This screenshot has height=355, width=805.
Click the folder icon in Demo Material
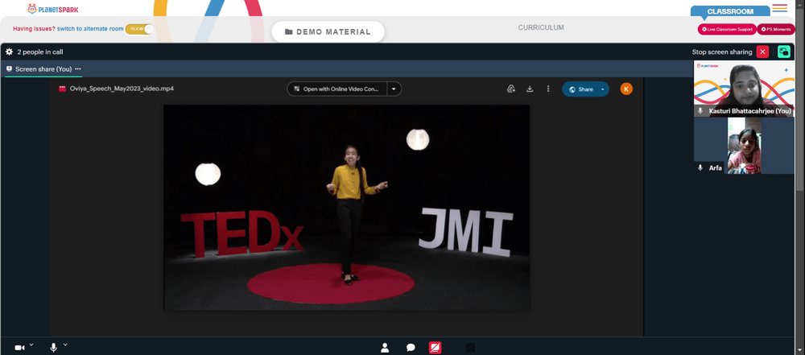tap(288, 32)
